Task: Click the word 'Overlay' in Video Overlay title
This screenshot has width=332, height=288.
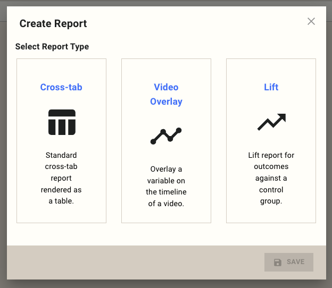Action: (x=166, y=101)
